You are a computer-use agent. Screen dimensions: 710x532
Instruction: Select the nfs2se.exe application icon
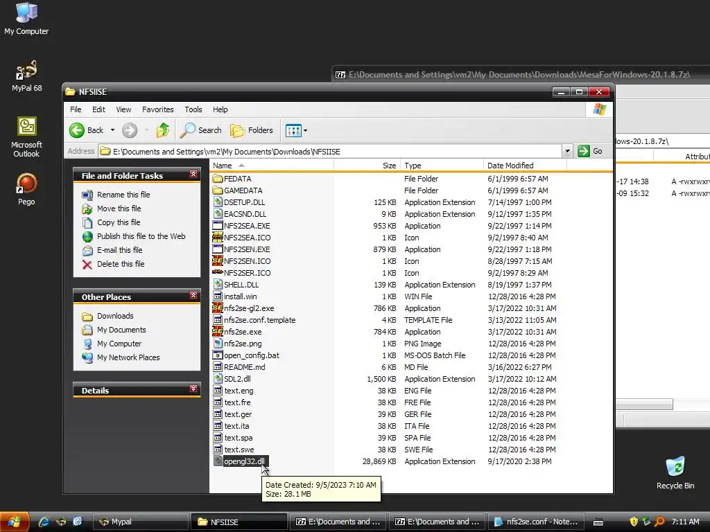click(218, 332)
